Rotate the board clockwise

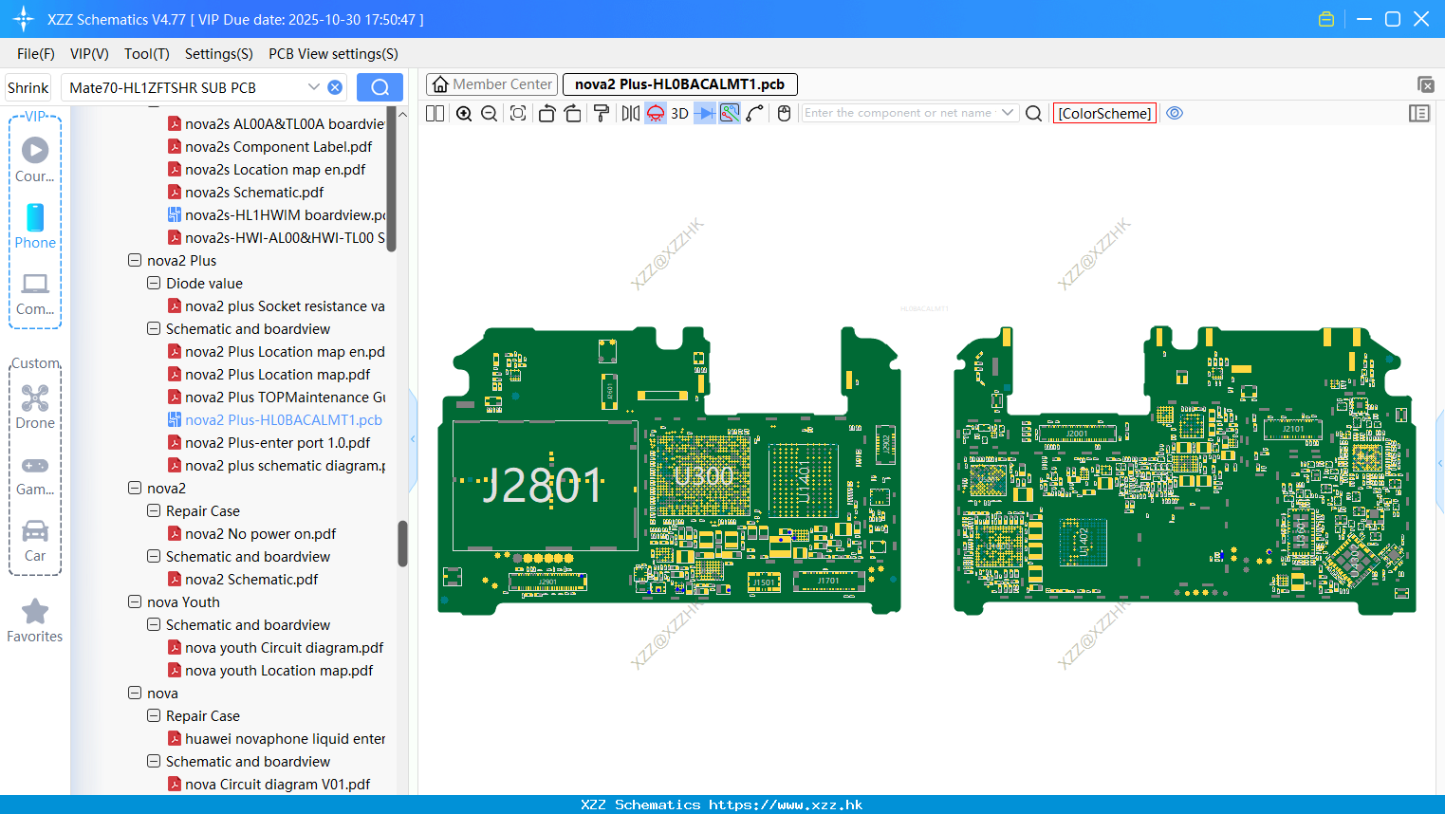tap(573, 113)
